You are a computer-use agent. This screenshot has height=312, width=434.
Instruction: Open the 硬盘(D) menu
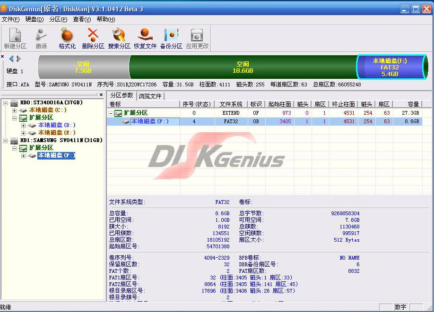click(35, 19)
